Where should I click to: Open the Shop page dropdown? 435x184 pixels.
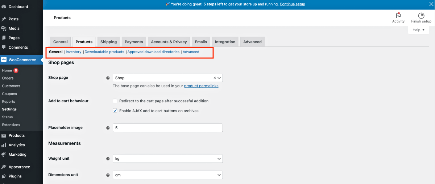[167, 78]
